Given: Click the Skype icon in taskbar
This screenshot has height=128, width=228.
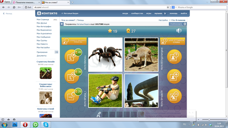Looking at the screenshot, I should (46, 125).
